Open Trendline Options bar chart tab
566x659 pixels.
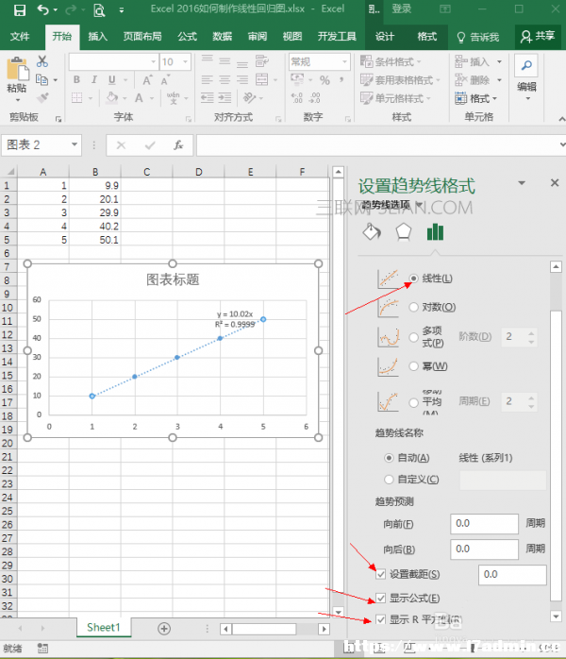pyautogui.click(x=435, y=232)
